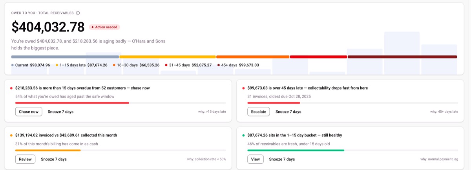The height and width of the screenshot is (170, 471).
Task: Click the why: 45+ days late note
Action: pyautogui.click(x=444, y=112)
